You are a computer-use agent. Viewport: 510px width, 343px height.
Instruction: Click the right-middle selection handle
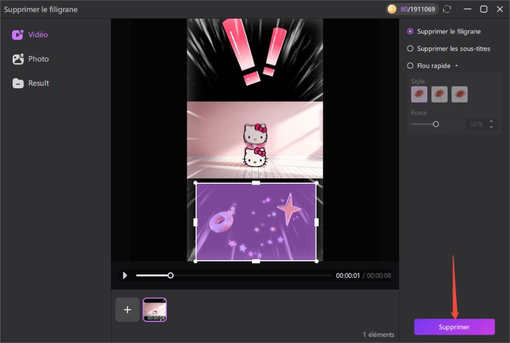(x=316, y=222)
